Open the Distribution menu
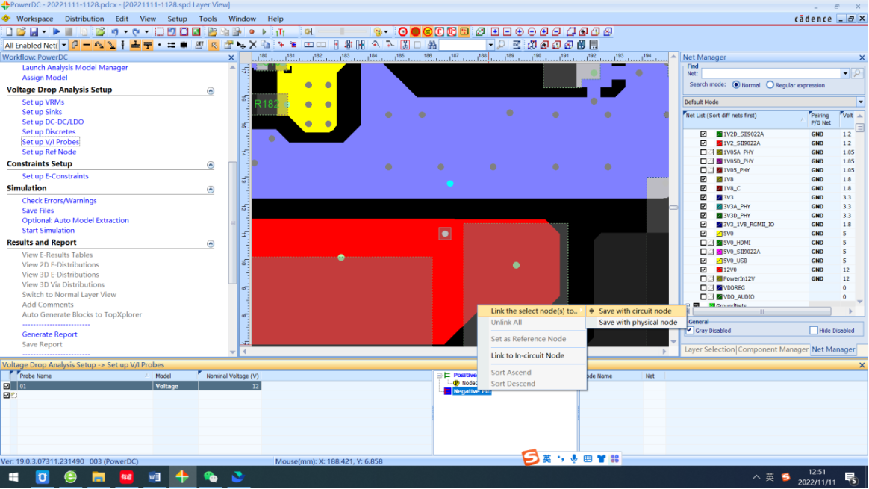The height and width of the screenshot is (489, 869). 84,19
